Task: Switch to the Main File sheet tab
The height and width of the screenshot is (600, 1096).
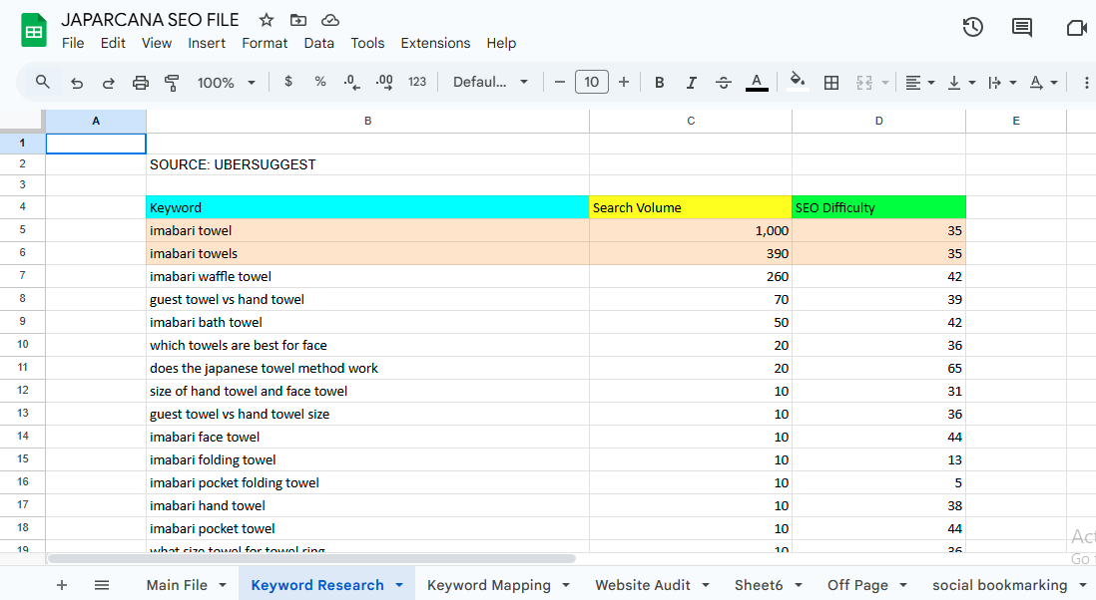Action: (x=177, y=585)
